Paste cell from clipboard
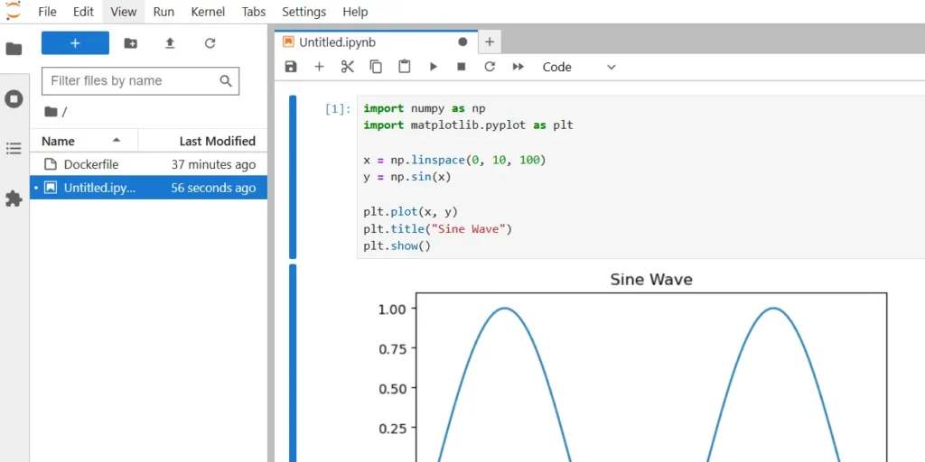The height and width of the screenshot is (462, 925). pos(404,67)
